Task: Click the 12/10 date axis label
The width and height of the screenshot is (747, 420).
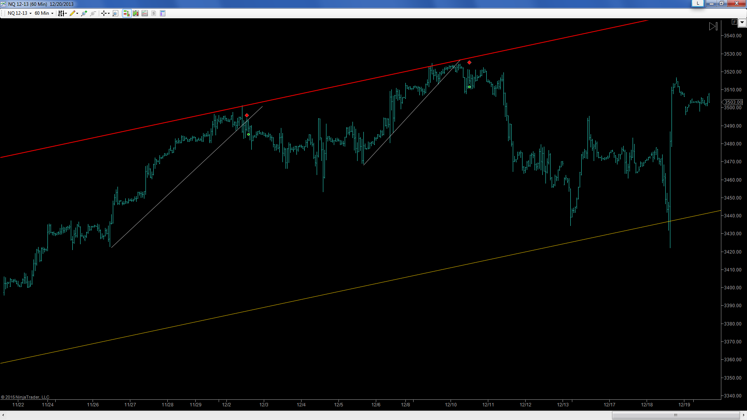Action: 451,405
